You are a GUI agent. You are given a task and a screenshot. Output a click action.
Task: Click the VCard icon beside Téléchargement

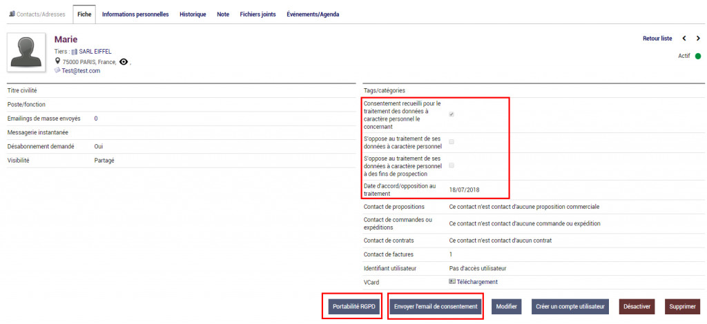click(x=452, y=281)
